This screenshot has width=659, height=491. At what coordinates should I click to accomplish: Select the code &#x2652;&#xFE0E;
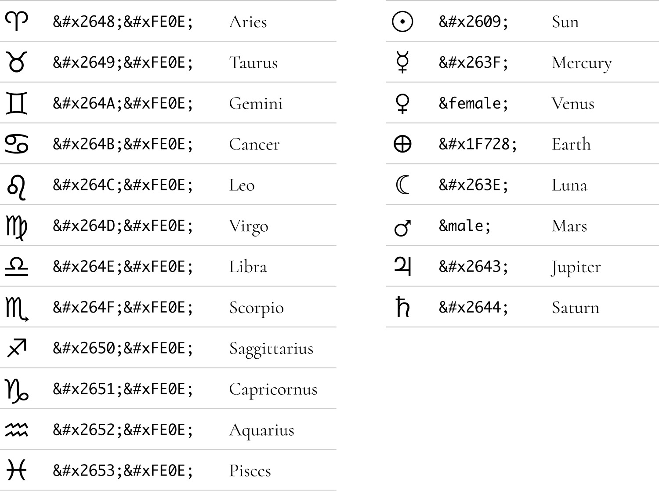[123, 430]
